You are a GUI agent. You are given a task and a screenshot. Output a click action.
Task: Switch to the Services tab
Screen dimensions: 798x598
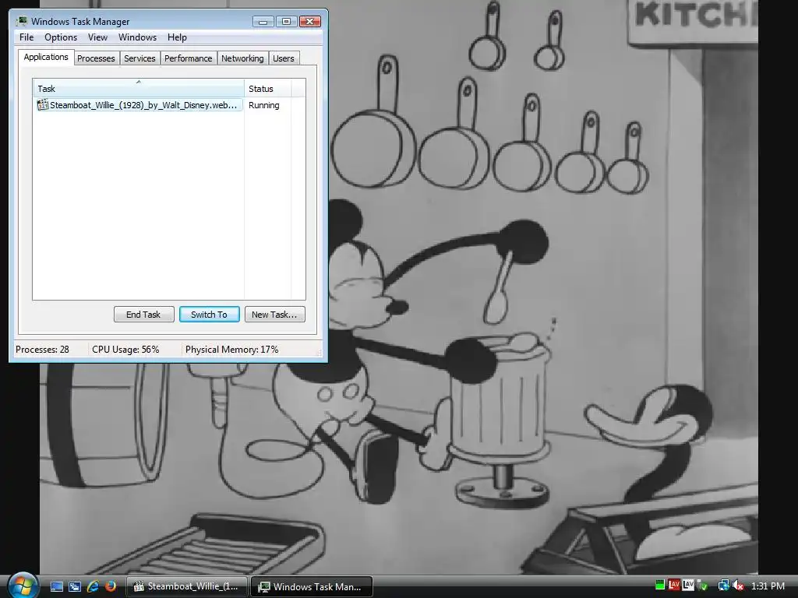coord(139,58)
